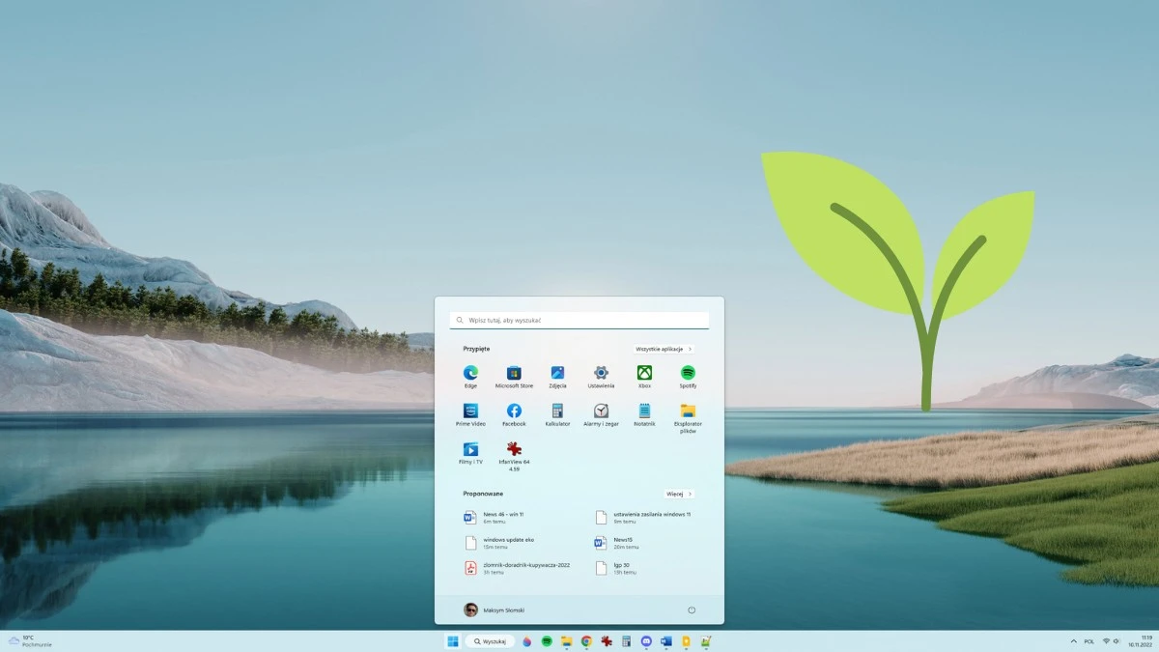
Task: Open Alarmy i zegar
Action: point(599,411)
